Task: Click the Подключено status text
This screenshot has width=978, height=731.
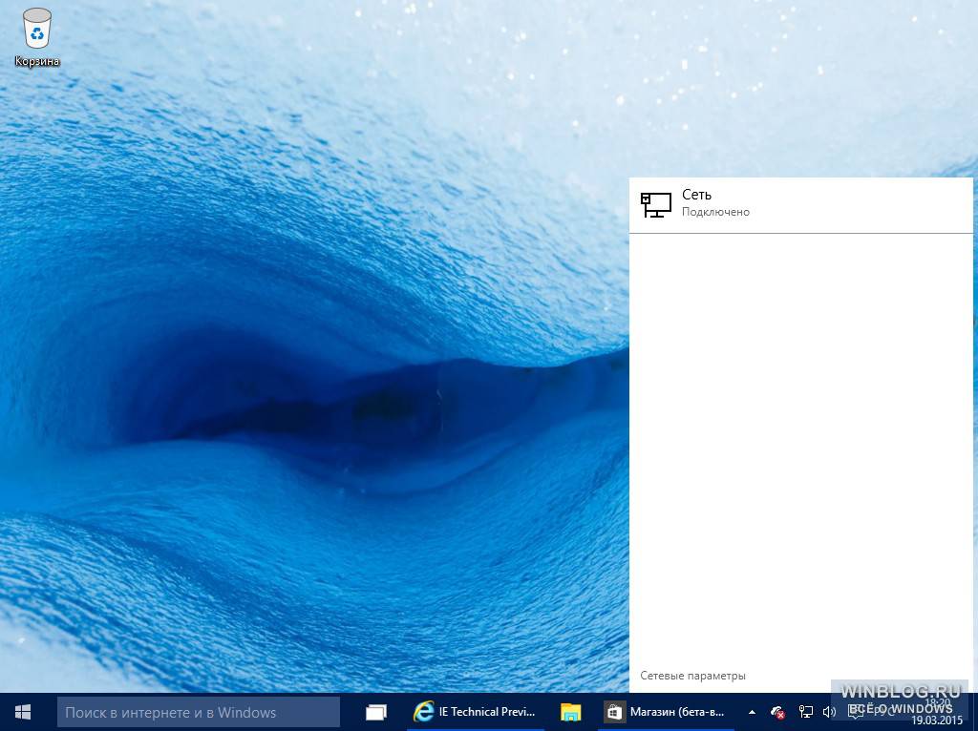Action: pos(715,212)
